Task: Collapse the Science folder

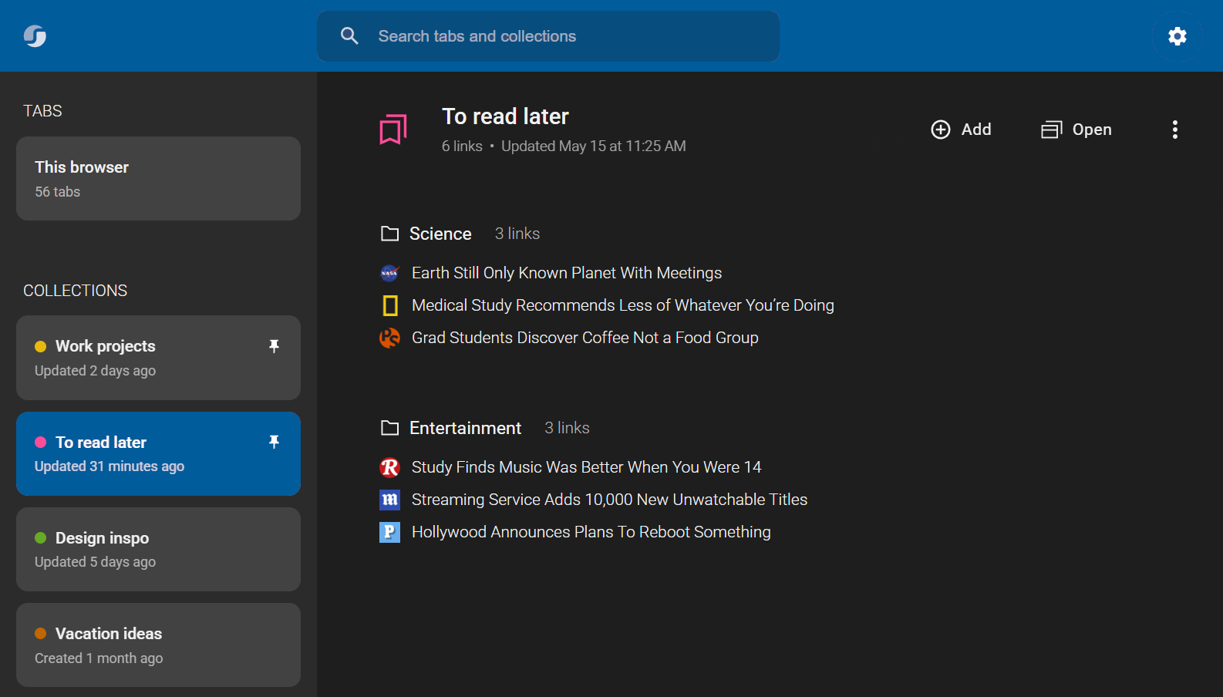Action: click(390, 234)
